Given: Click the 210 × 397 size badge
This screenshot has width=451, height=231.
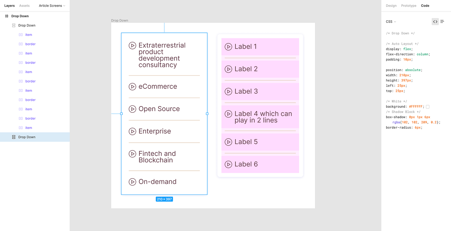Looking at the screenshot, I should point(164,199).
